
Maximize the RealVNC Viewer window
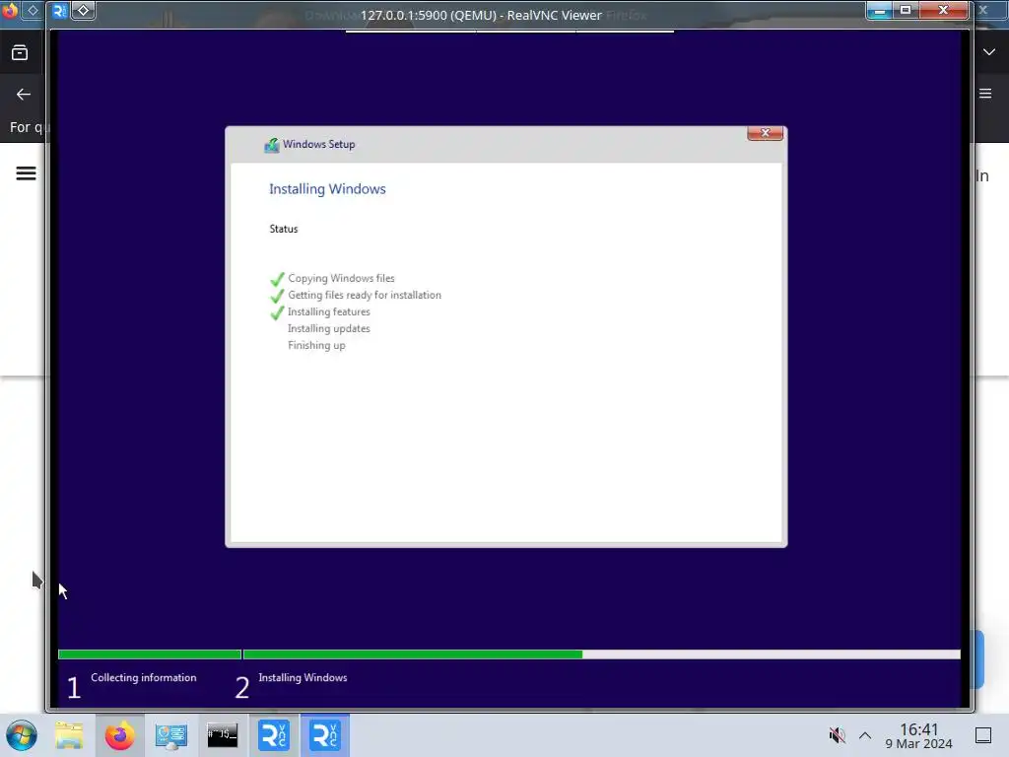(x=906, y=10)
